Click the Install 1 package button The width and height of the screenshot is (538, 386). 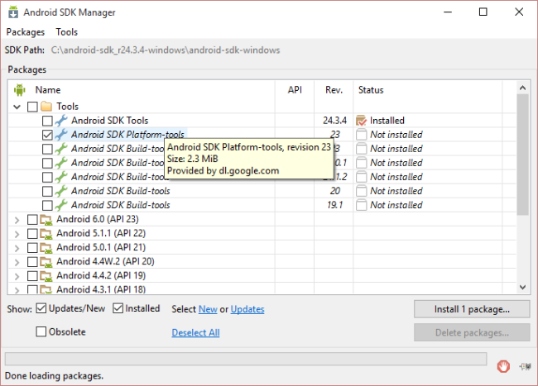click(472, 309)
